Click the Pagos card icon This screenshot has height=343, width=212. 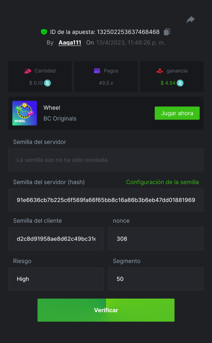[97, 71]
